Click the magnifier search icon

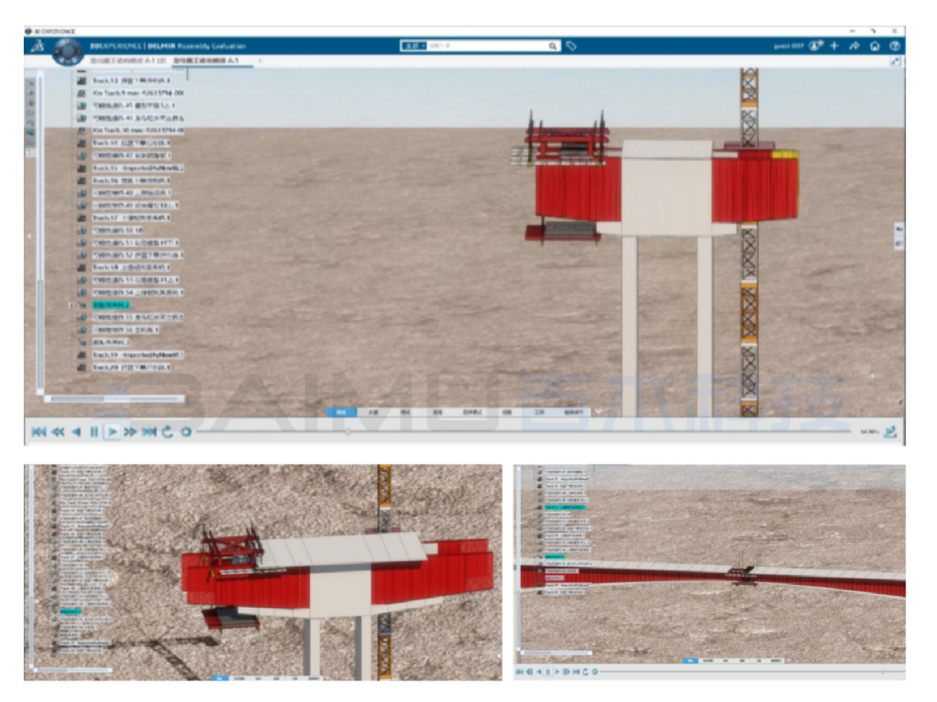point(554,46)
